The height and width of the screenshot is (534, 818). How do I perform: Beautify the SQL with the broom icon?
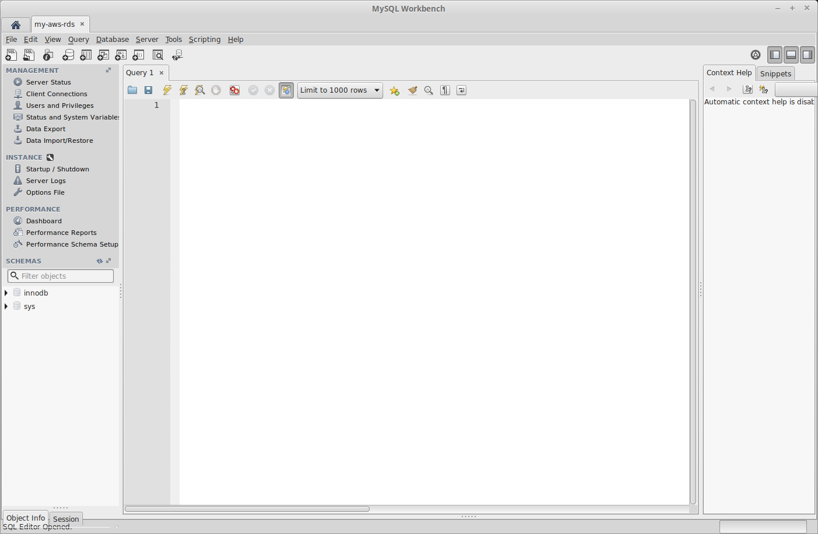pos(412,90)
